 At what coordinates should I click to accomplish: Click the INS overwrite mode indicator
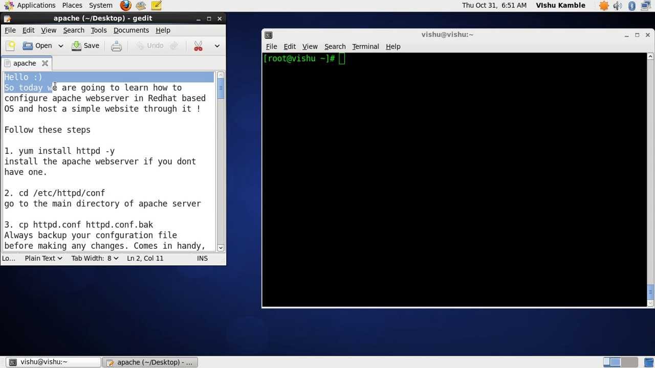click(202, 258)
